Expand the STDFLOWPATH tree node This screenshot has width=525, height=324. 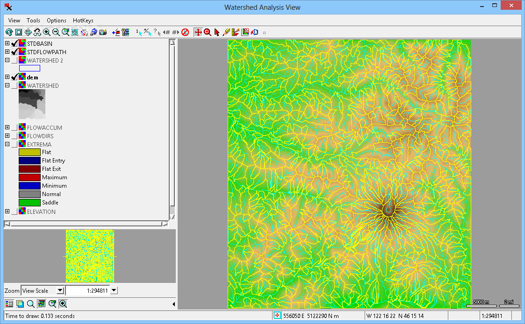pyautogui.click(x=7, y=51)
